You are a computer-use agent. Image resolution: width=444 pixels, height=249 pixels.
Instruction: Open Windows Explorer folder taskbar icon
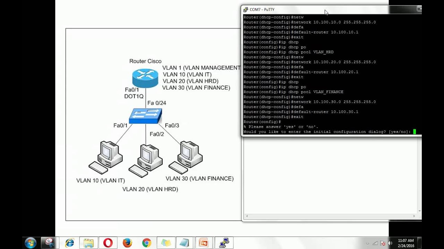tap(88, 243)
